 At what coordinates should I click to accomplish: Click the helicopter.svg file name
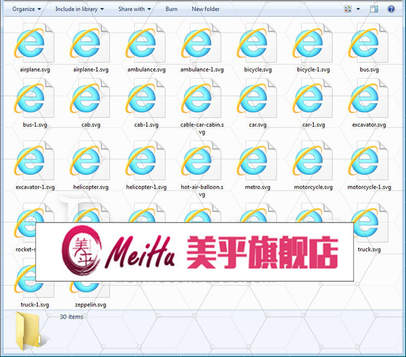pyautogui.click(x=90, y=187)
